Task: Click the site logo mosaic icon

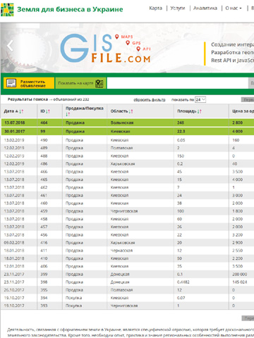Action: 7,10
